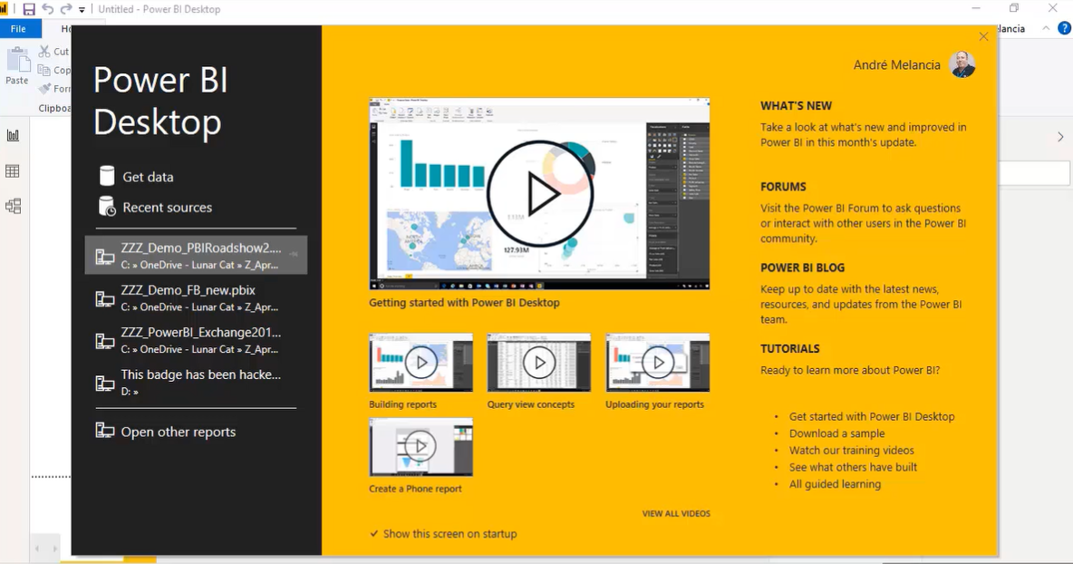Switch to Report view icon in sidebar
The height and width of the screenshot is (564, 1073).
(x=13, y=135)
